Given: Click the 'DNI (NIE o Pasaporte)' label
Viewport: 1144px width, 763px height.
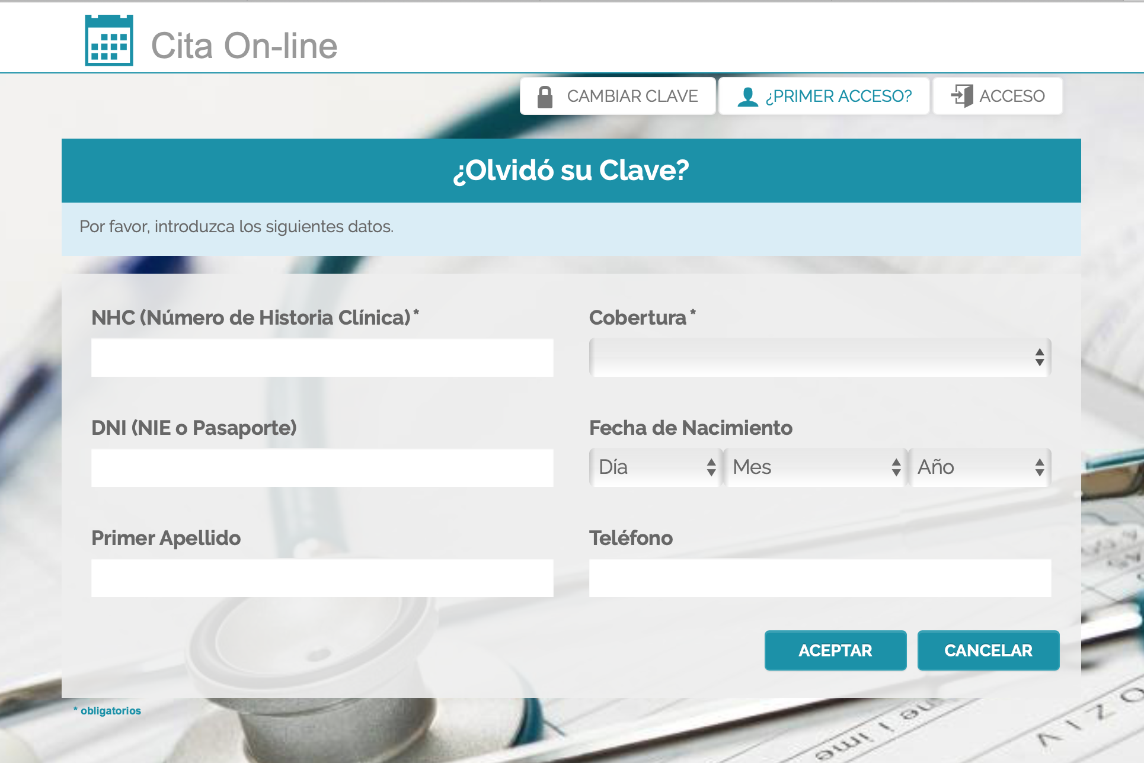Looking at the screenshot, I should pos(194,428).
